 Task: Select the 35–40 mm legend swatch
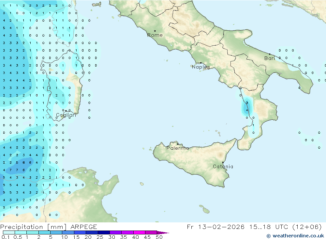coord(127,232)
